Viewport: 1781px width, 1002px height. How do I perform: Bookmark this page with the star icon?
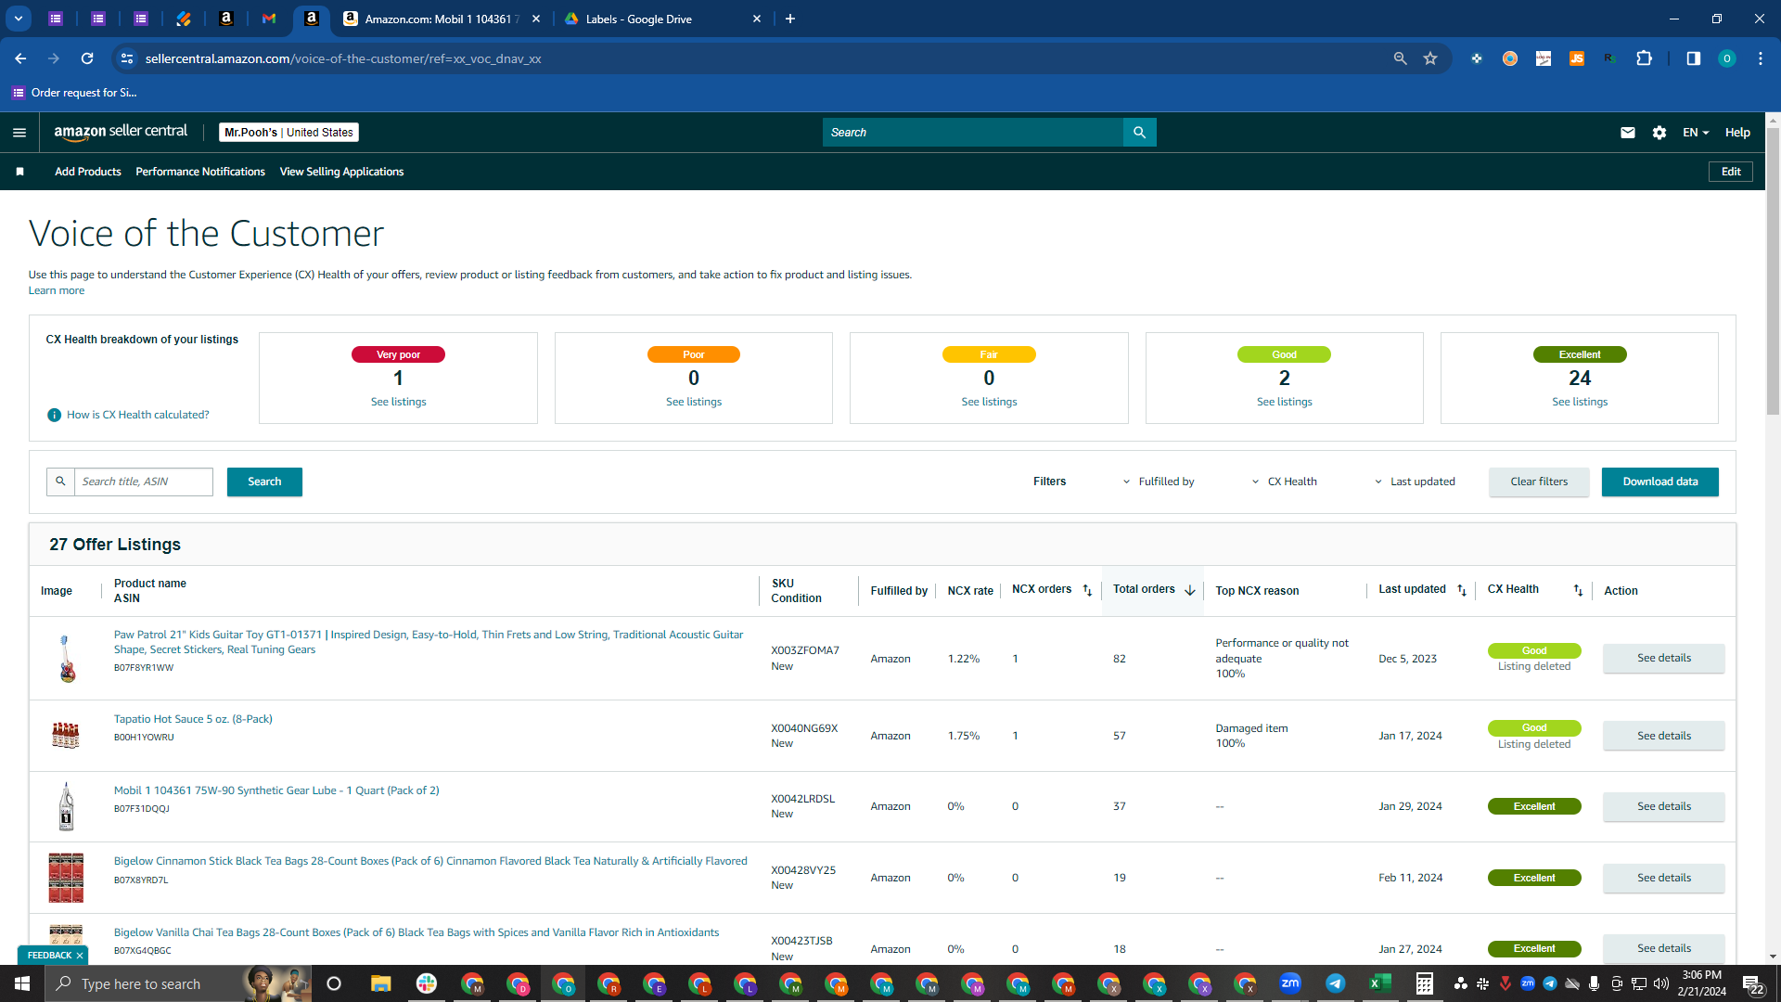pyautogui.click(x=1430, y=58)
